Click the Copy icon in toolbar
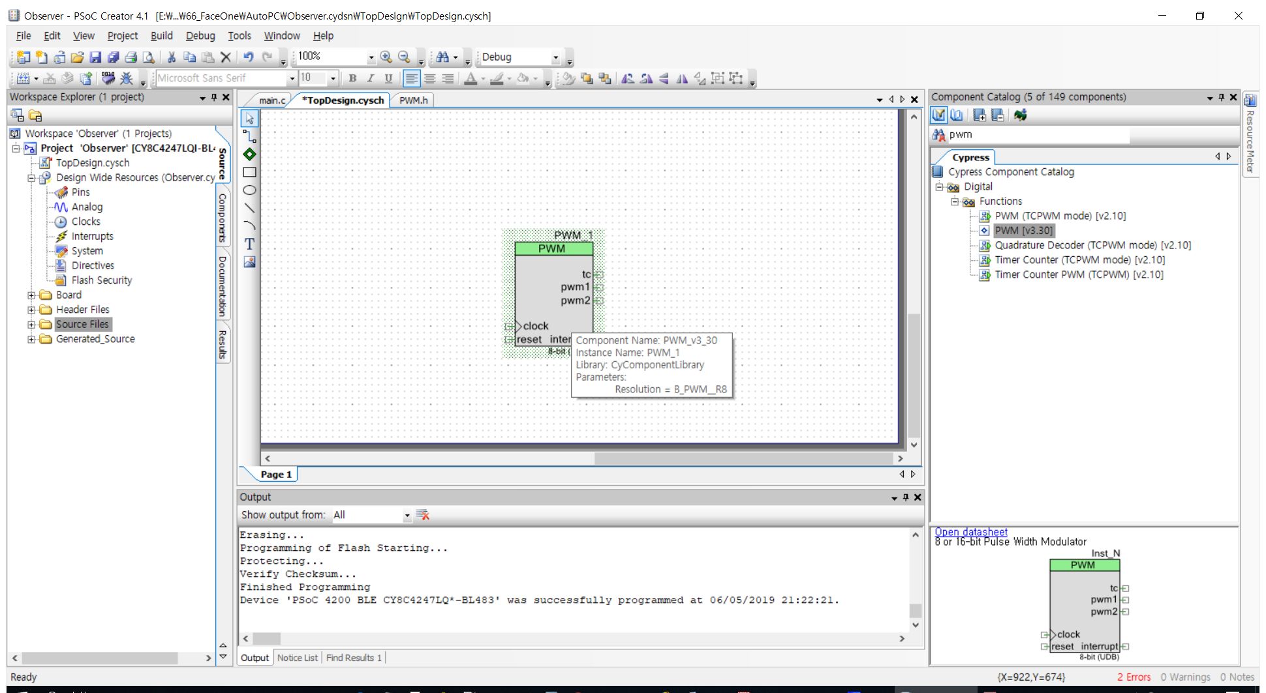The image size is (1266, 693). [x=189, y=57]
